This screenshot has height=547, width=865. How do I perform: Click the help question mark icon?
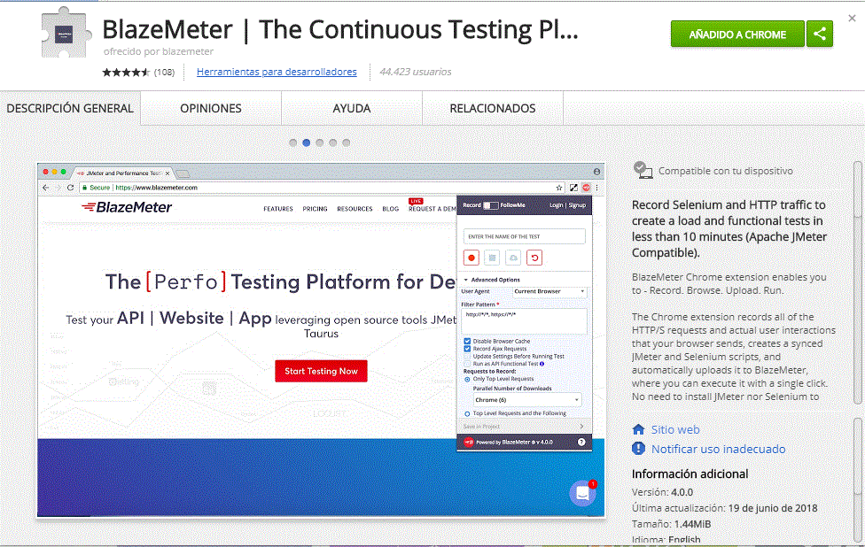point(581,442)
